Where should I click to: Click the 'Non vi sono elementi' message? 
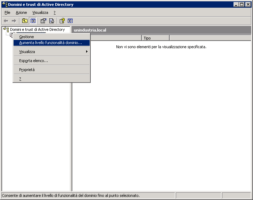[x=161, y=47]
